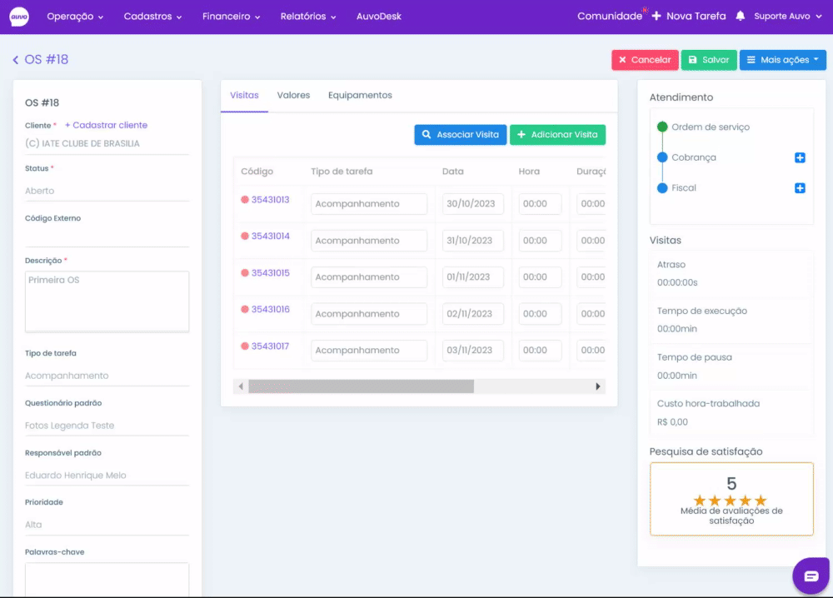Open visit code 35431017

[x=271, y=346]
